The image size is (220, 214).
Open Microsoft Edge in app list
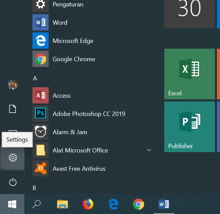click(x=73, y=41)
